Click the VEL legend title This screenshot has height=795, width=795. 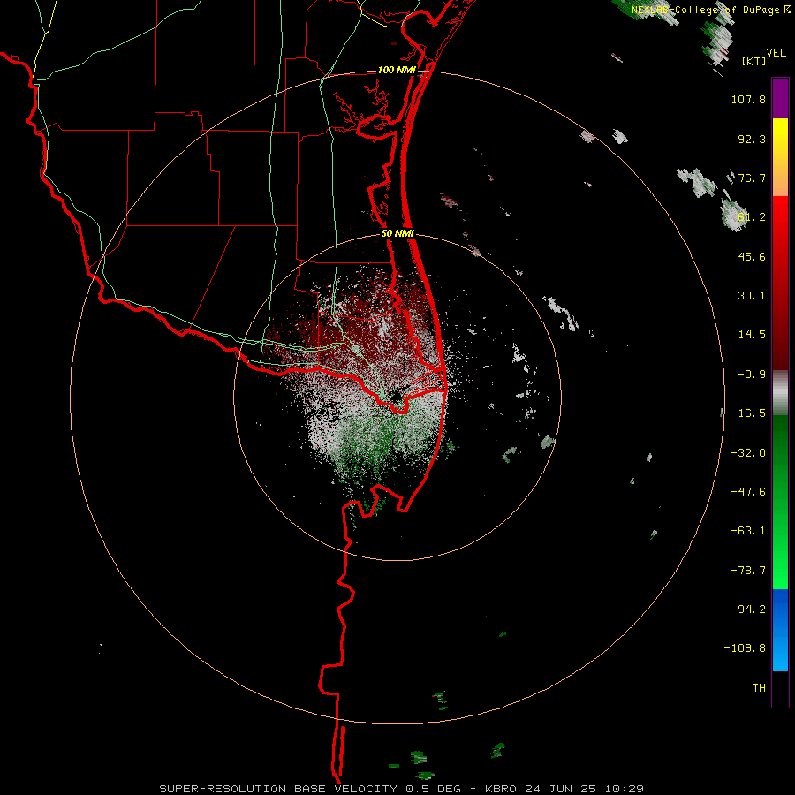coord(776,53)
